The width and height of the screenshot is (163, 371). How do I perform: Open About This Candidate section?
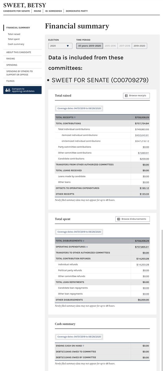pyautogui.click(x=19, y=52)
